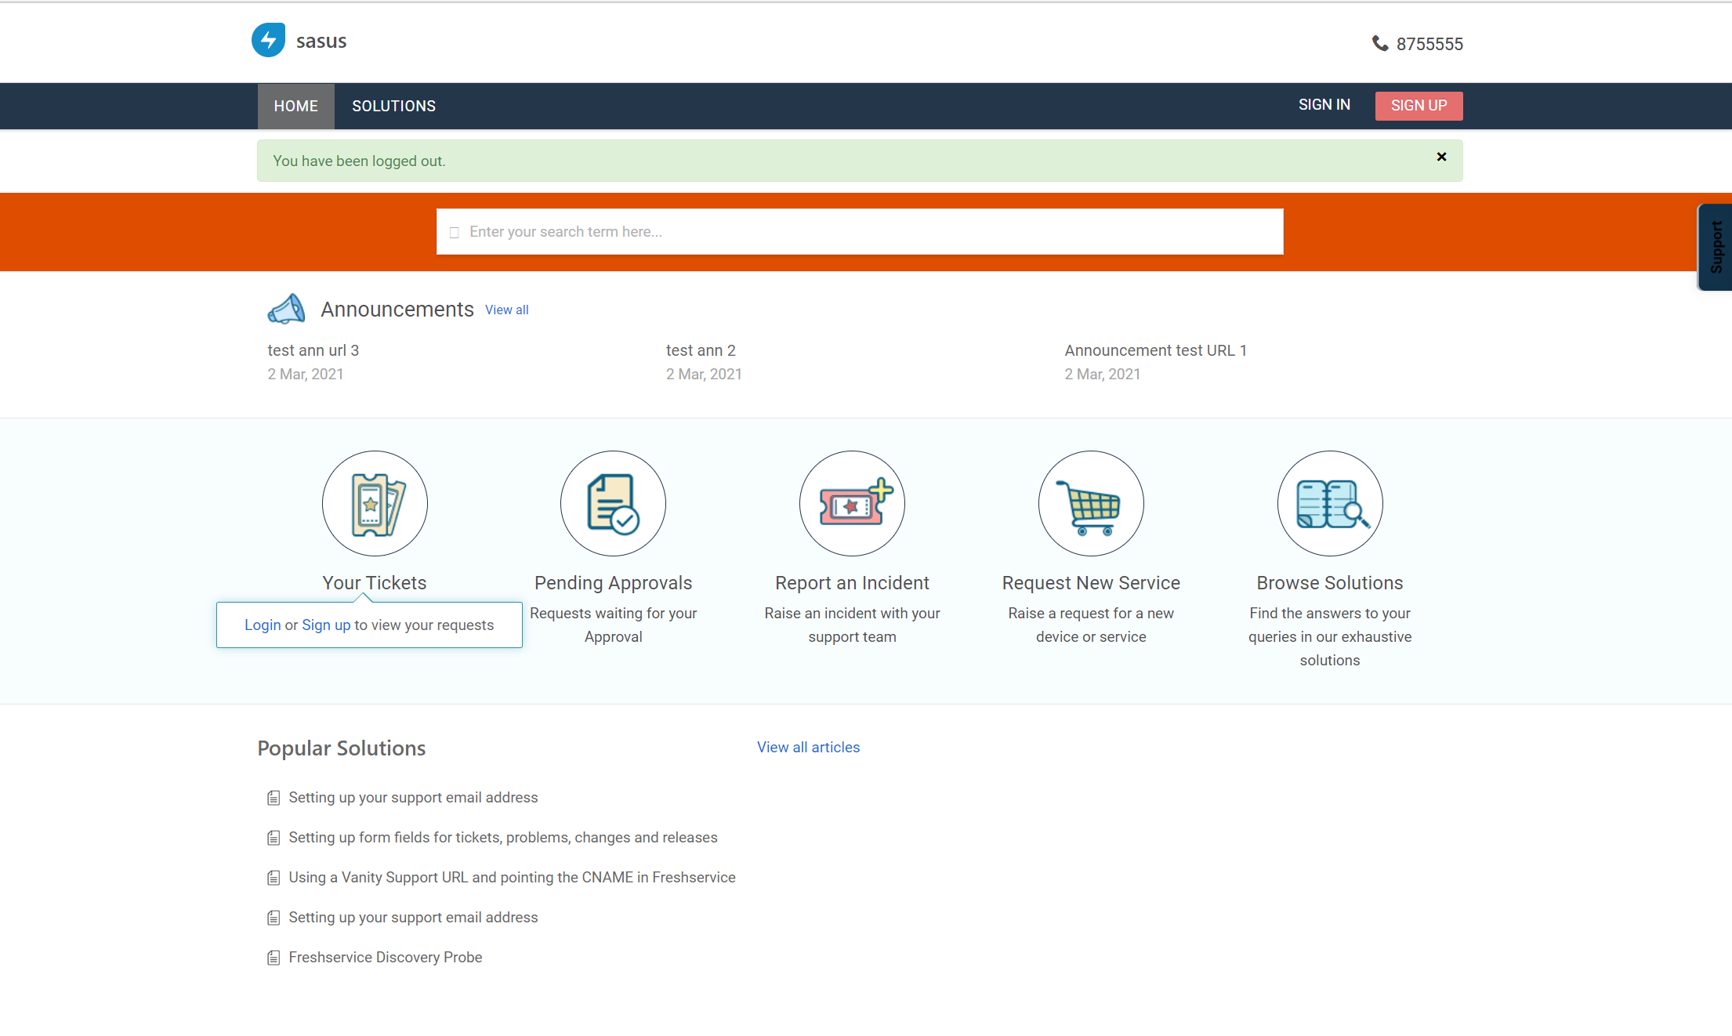This screenshot has width=1732, height=1036.
Task: Open Freshservice Discovery Probe article
Action: click(385, 957)
